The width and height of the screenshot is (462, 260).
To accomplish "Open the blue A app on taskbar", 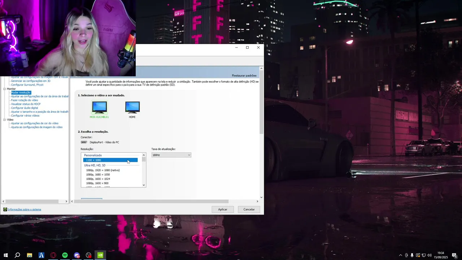I will click(x=42, y=255).
